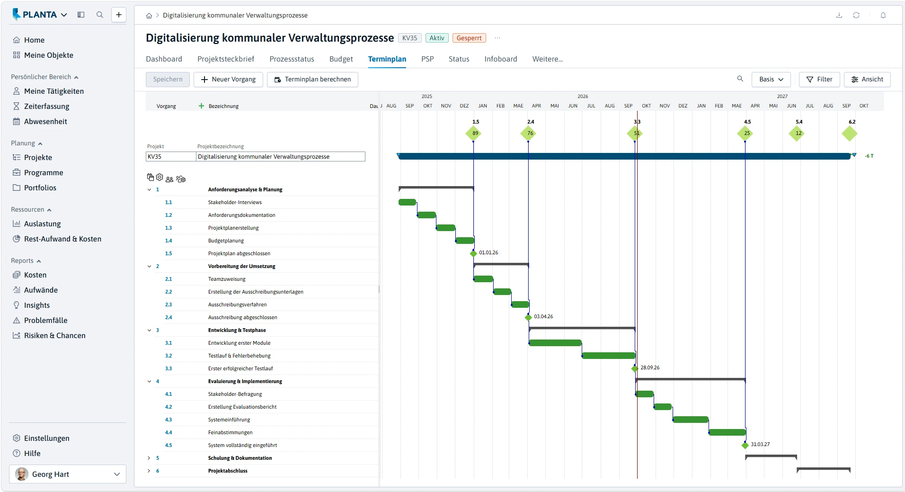
Task: Click the Filter button
Action: [x=819, y=79]
